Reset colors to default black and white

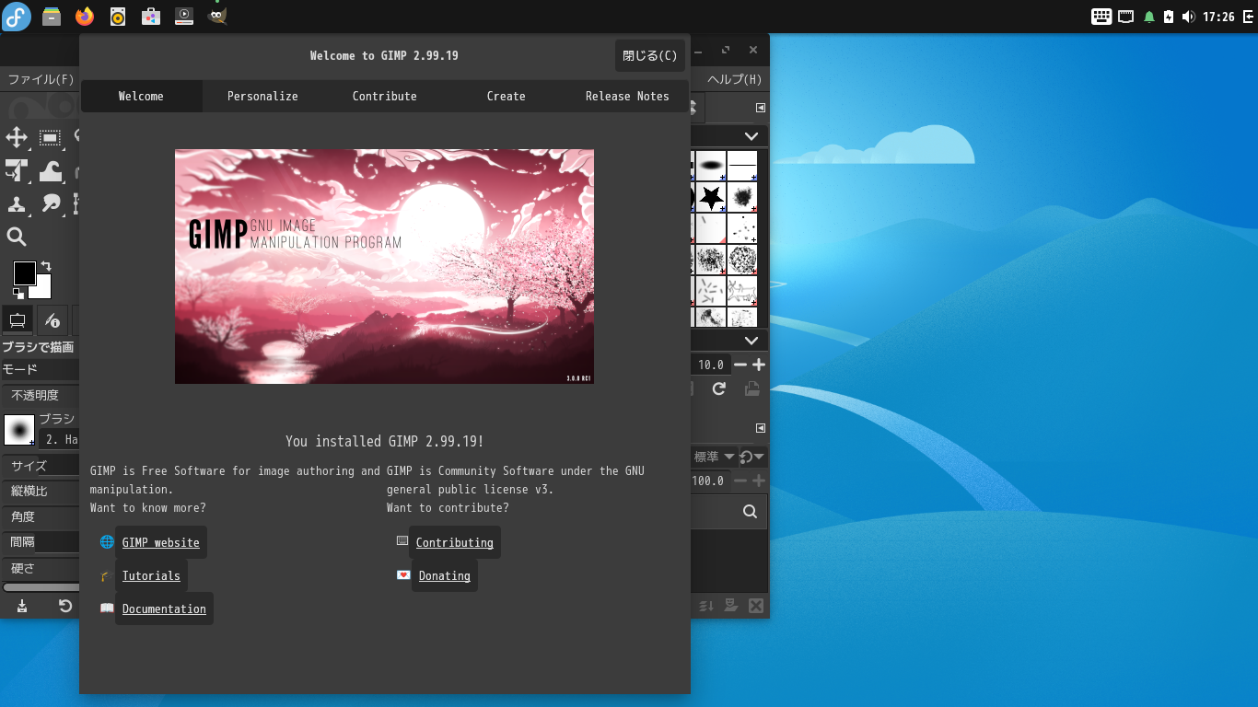tap(18, 294)
